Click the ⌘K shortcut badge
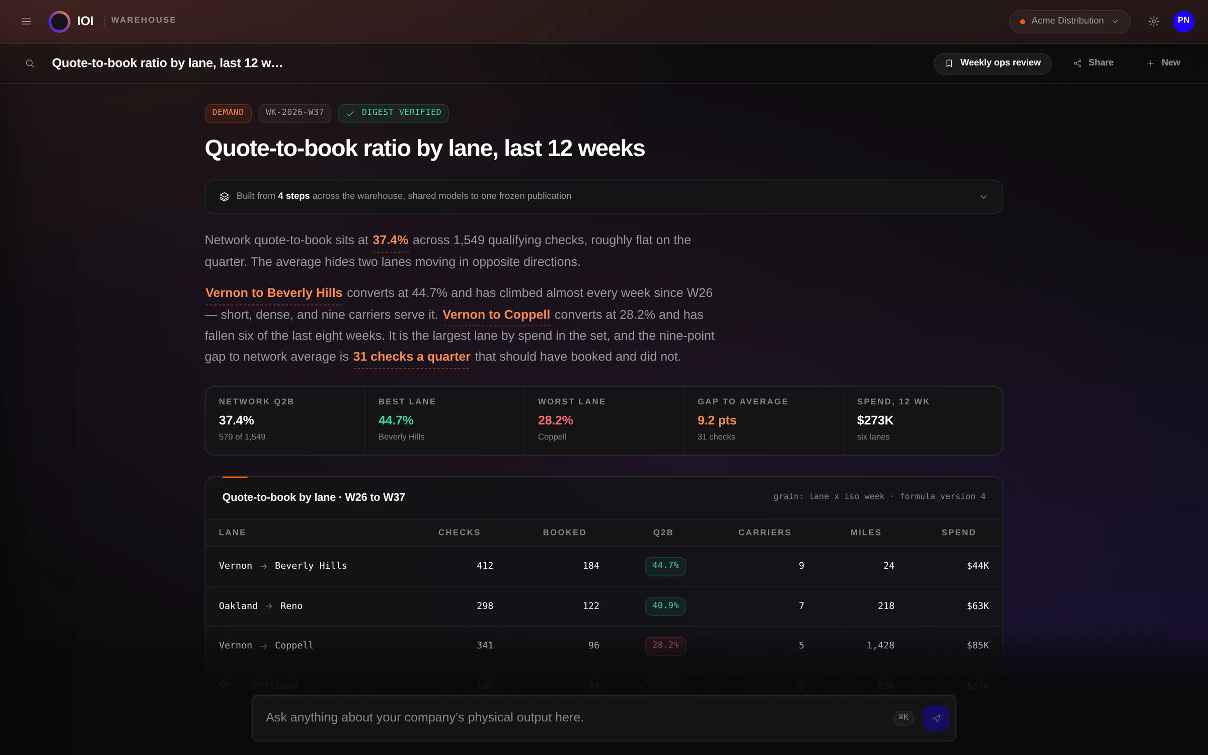The height and width of the screenshot is (755, 1208). pyautogui.click(x=903, y=718)
